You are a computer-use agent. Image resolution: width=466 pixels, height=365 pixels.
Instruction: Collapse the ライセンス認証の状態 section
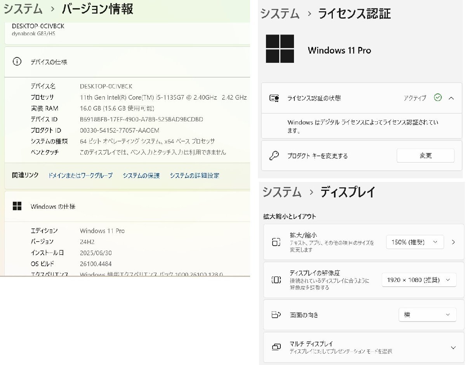(451, 98)
